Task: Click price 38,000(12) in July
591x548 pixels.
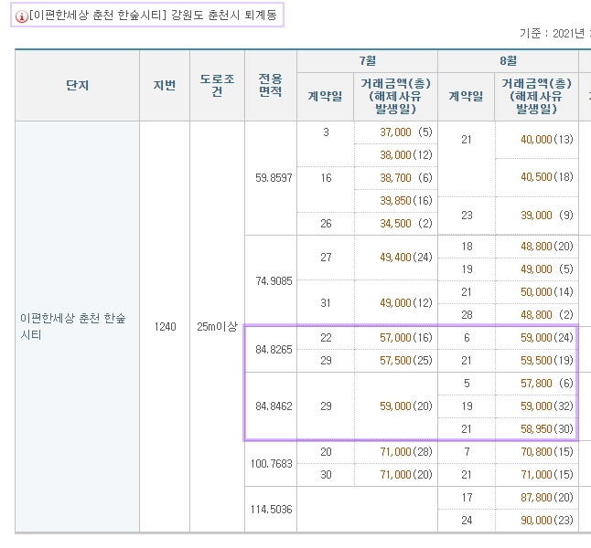Action: [x=406, y=155]
